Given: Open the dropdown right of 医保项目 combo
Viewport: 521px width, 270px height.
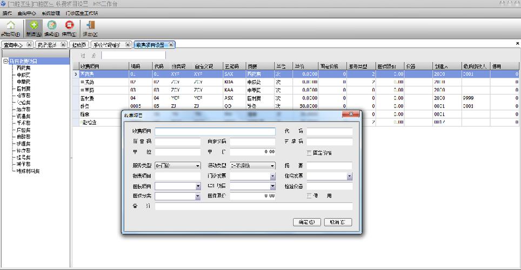Looking at the screenshot, I should tap(272, 186).
